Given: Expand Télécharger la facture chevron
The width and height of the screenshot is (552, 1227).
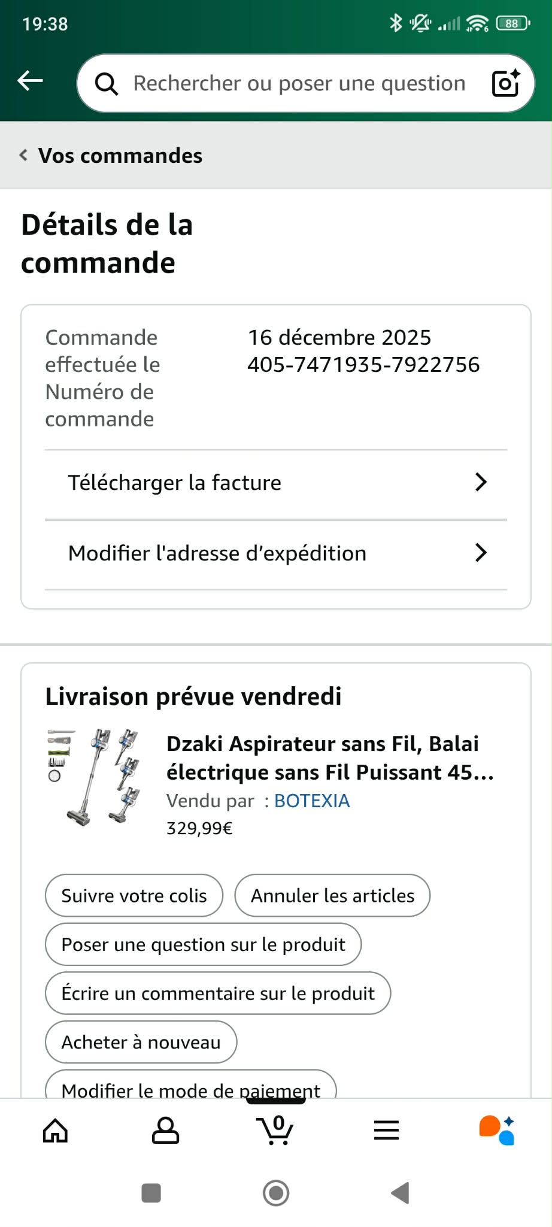Looking at the screenshot, I should coord(481,483).
